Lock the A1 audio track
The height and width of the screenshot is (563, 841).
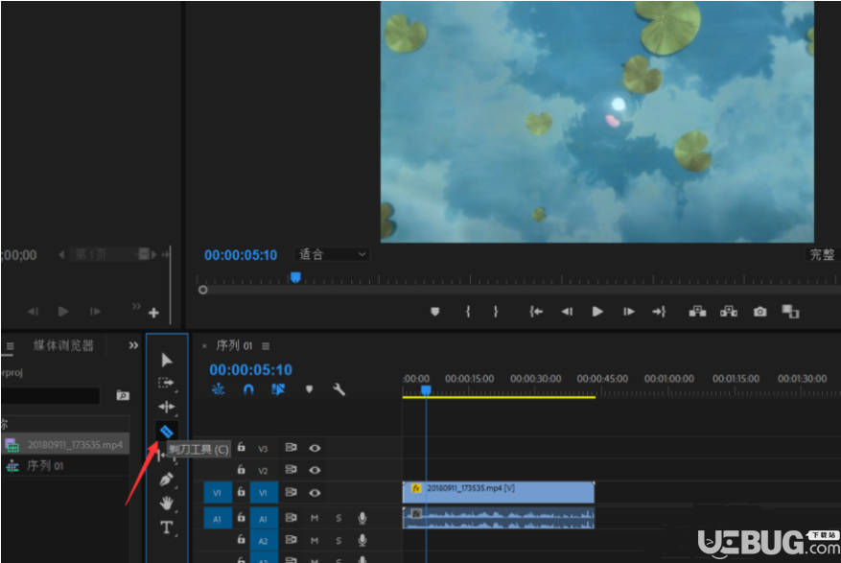tap(242, 517)
